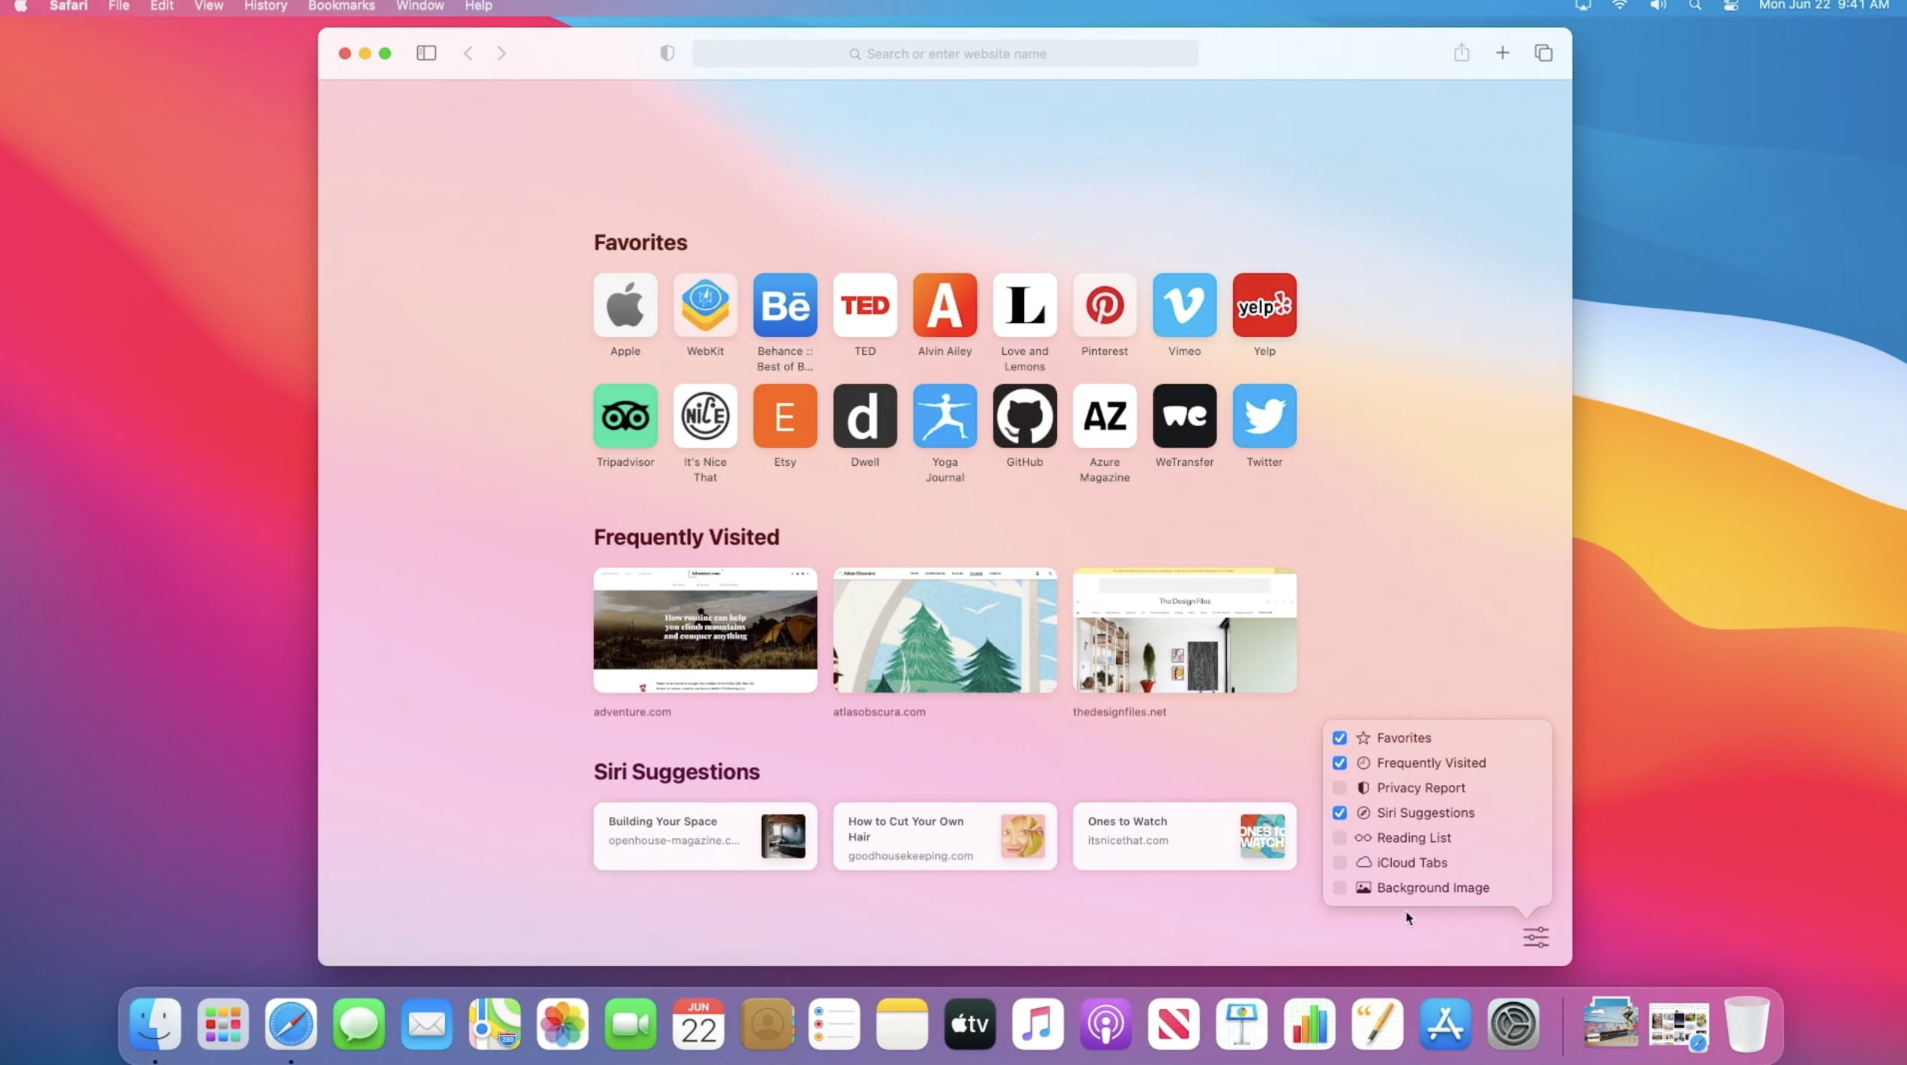Open the View menu
Image resolution: width=1907 pixels, height=1065 pixels.
pos(208,6)
